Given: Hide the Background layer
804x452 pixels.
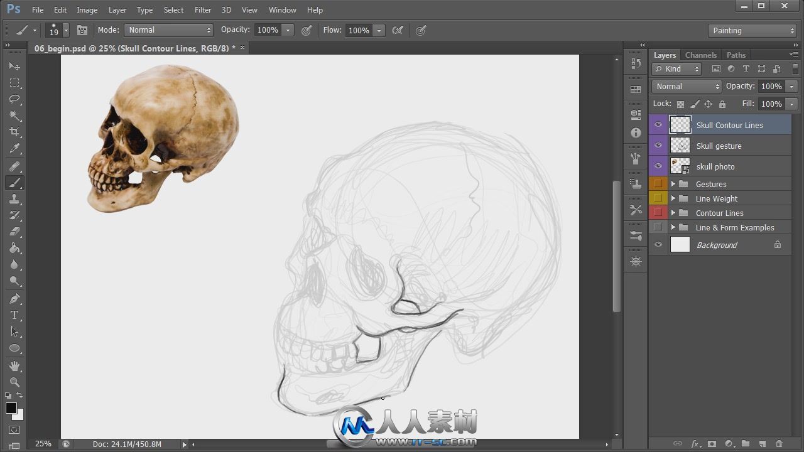Looking at the screenshot, I should click(658, 245).
